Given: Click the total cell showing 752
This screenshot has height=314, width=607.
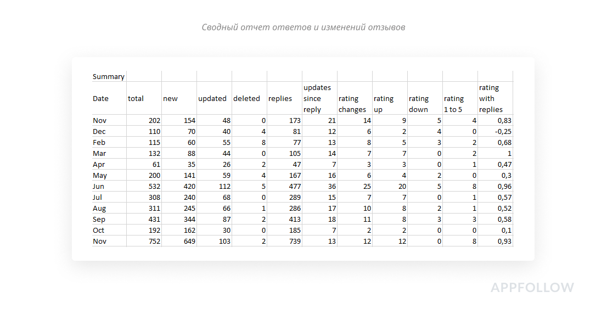Looking at the screenshot, I should click(153, 241).
